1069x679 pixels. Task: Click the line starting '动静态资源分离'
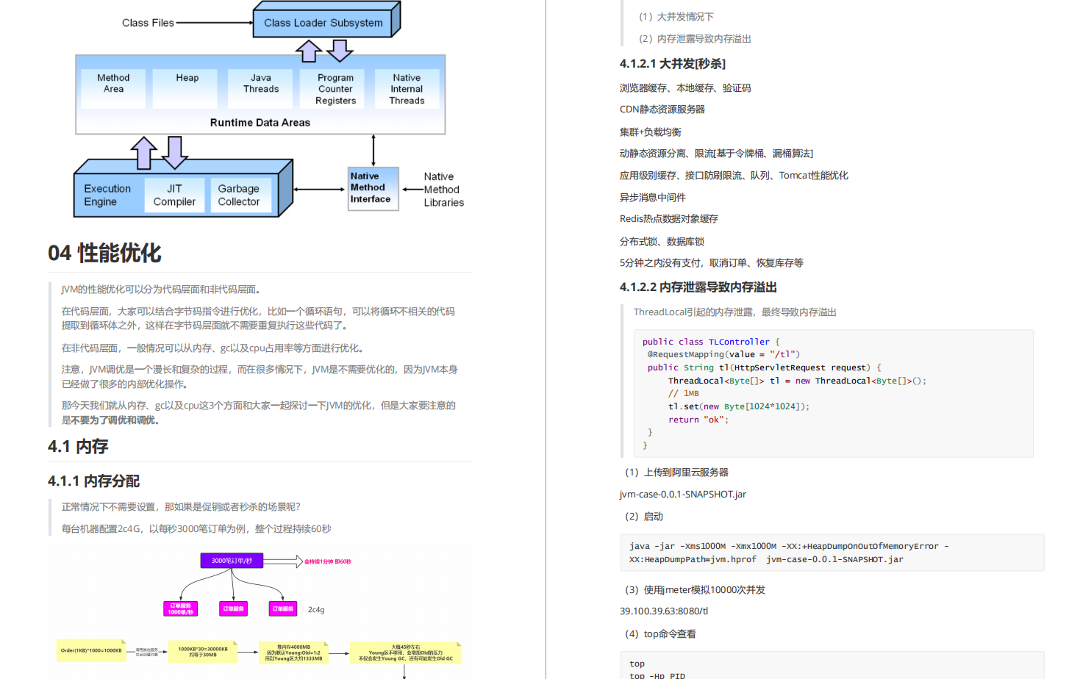716,154
